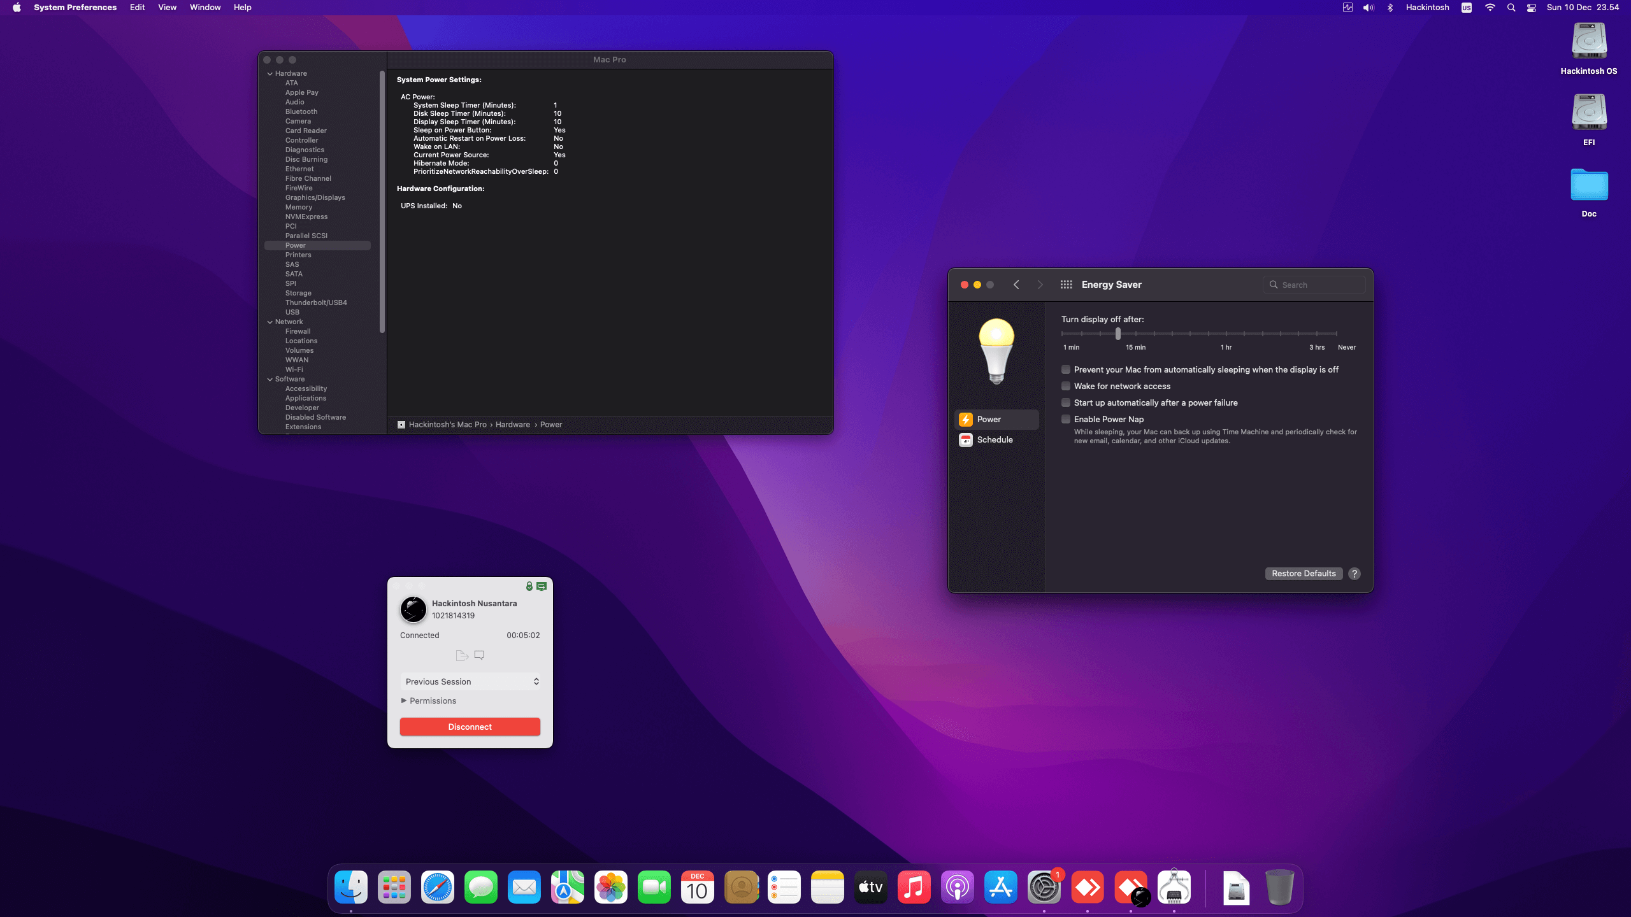Enable Wake for network access
The width and height of the screenshot is (1631, 917).
[x=1066, y=386]
